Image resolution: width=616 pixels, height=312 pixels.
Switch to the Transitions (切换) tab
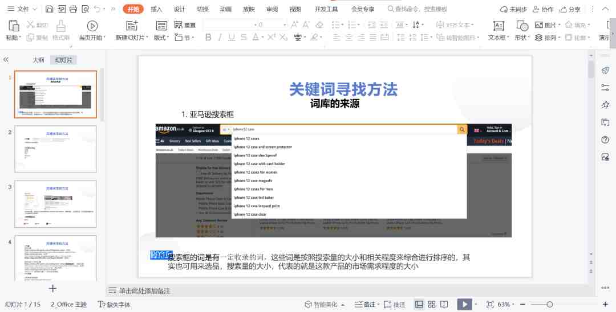(x=202, y=9)
